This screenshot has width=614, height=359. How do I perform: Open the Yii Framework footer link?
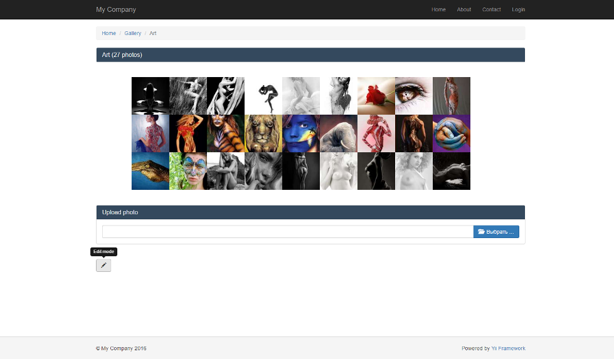(x=508, y=348)
